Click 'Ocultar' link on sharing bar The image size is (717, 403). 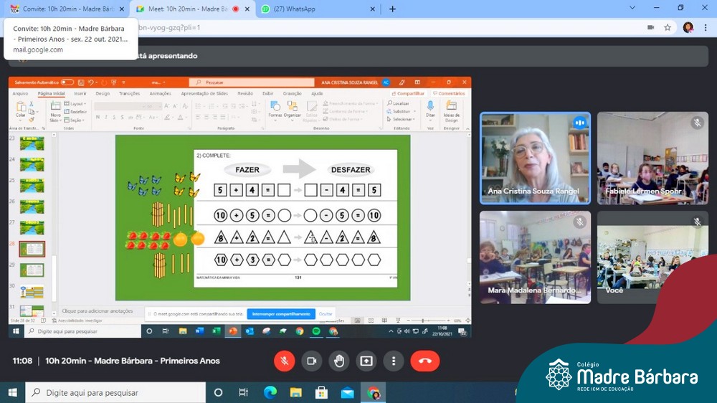coord(326,314)
